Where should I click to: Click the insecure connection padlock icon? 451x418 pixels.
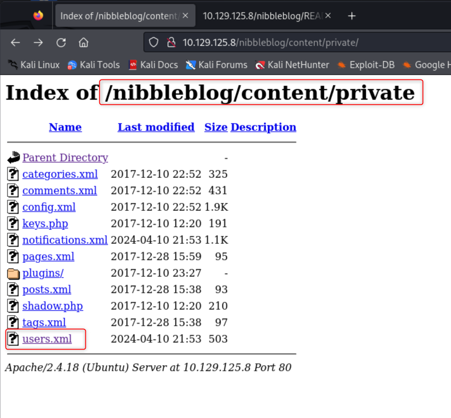tap(171, 42)
